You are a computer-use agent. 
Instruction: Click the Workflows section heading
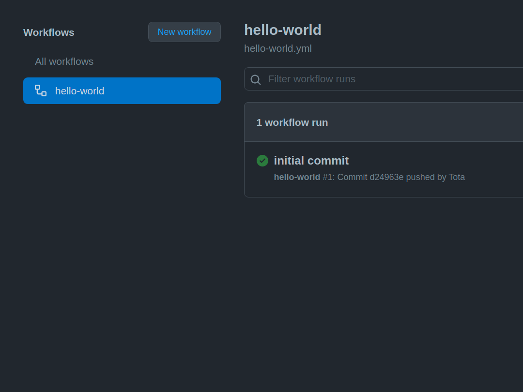[x=48, y=32]
